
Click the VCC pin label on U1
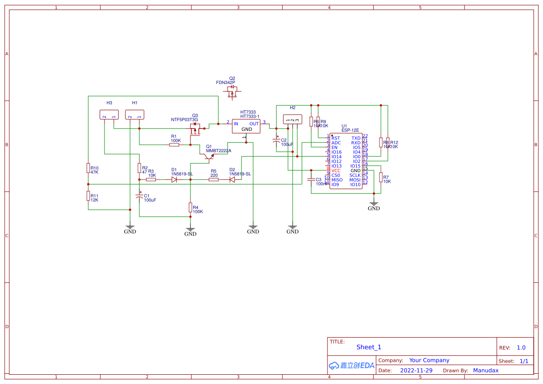336,170
